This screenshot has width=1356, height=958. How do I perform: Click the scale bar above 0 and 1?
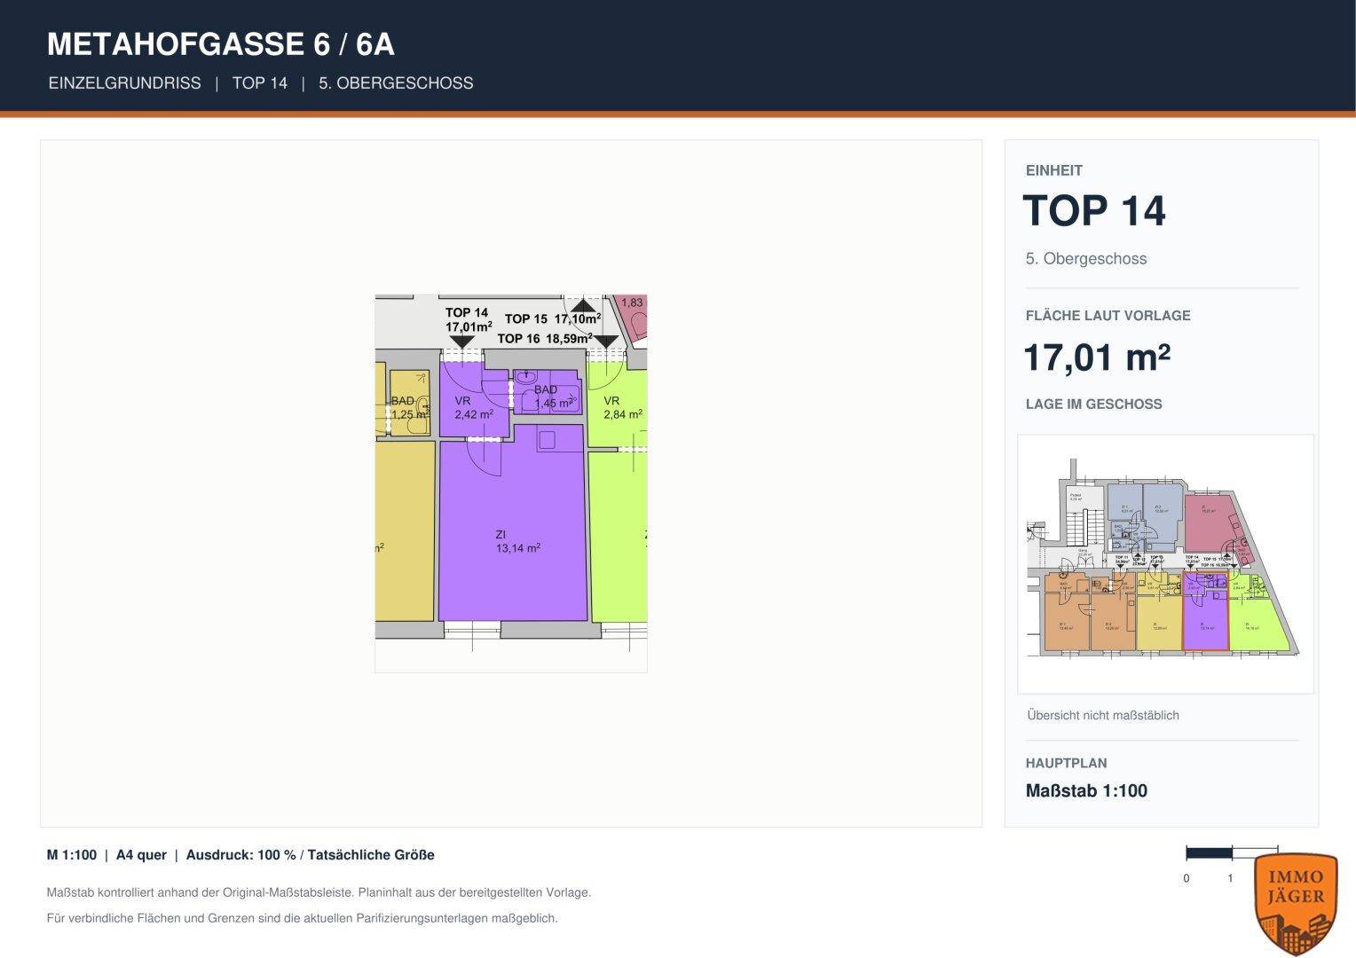[1232, 853]
